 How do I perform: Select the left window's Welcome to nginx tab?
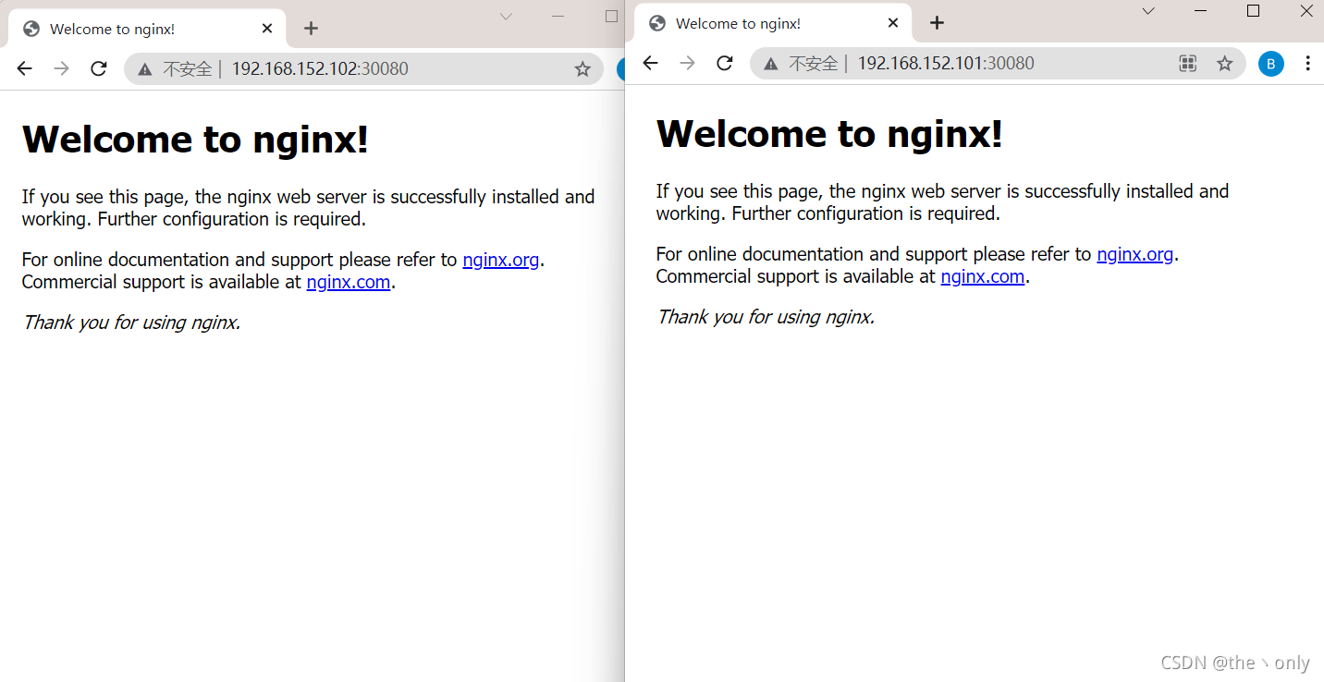(148, 29)
